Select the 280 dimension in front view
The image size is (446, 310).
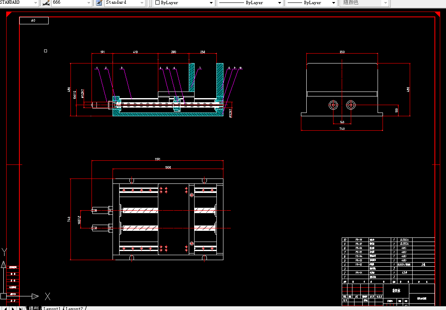pyautogui.click(x=174, y=52)
